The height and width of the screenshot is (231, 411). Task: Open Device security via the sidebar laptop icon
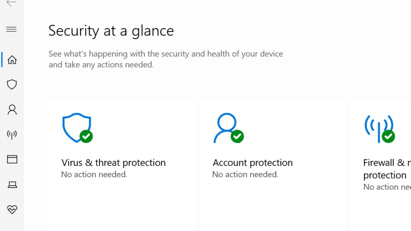tap(12, 184)
